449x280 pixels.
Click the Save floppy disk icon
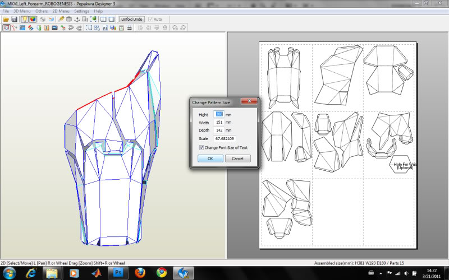[15, 19]
